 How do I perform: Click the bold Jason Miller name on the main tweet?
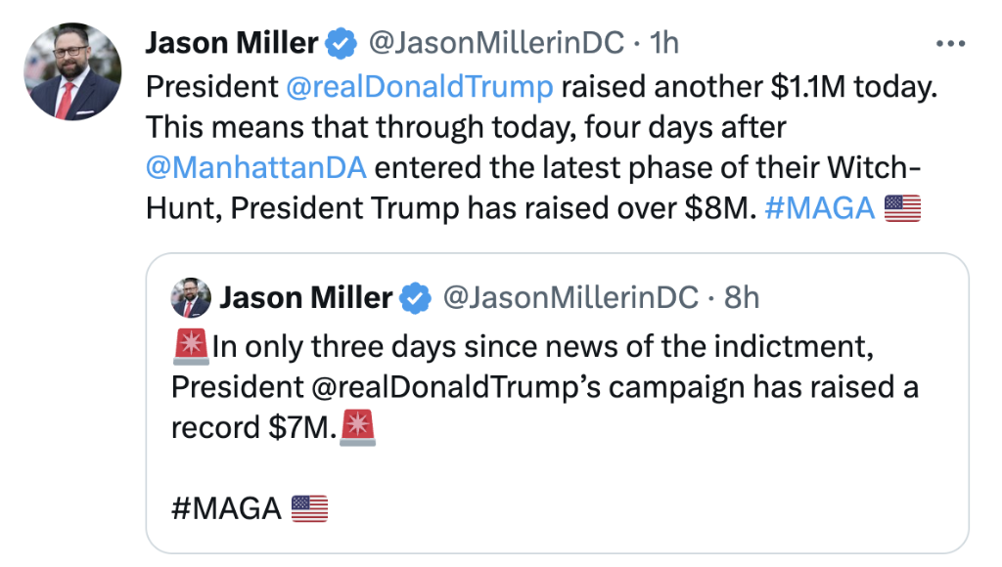232,44
